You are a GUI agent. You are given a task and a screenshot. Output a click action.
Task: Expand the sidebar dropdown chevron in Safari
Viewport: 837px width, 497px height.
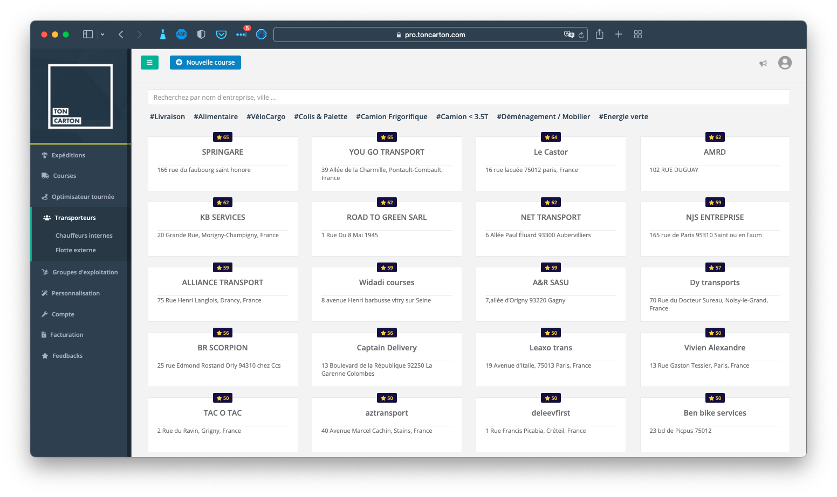[102, 34]
